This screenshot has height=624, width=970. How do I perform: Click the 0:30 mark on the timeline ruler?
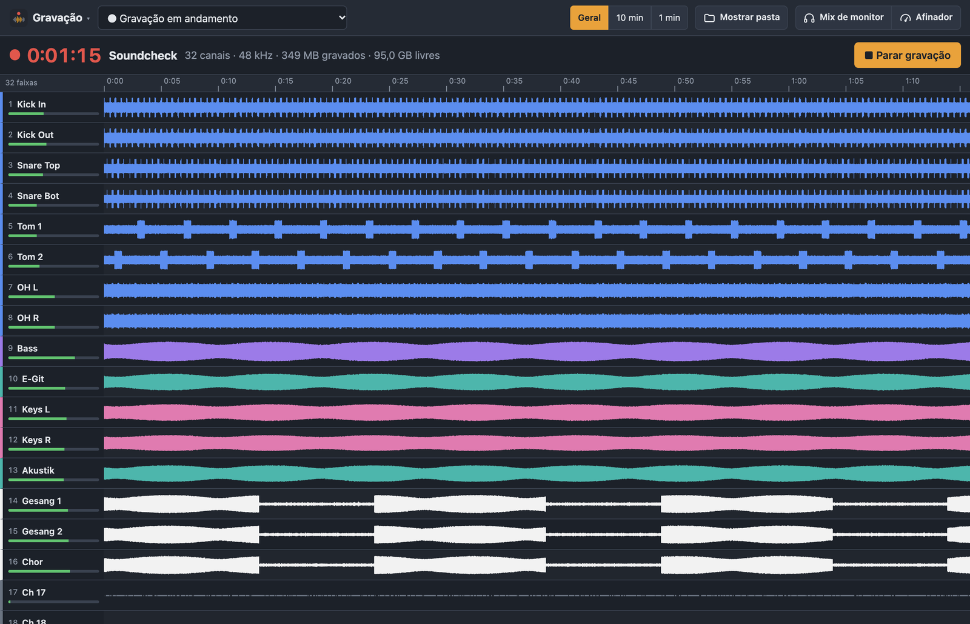point(458,81)
